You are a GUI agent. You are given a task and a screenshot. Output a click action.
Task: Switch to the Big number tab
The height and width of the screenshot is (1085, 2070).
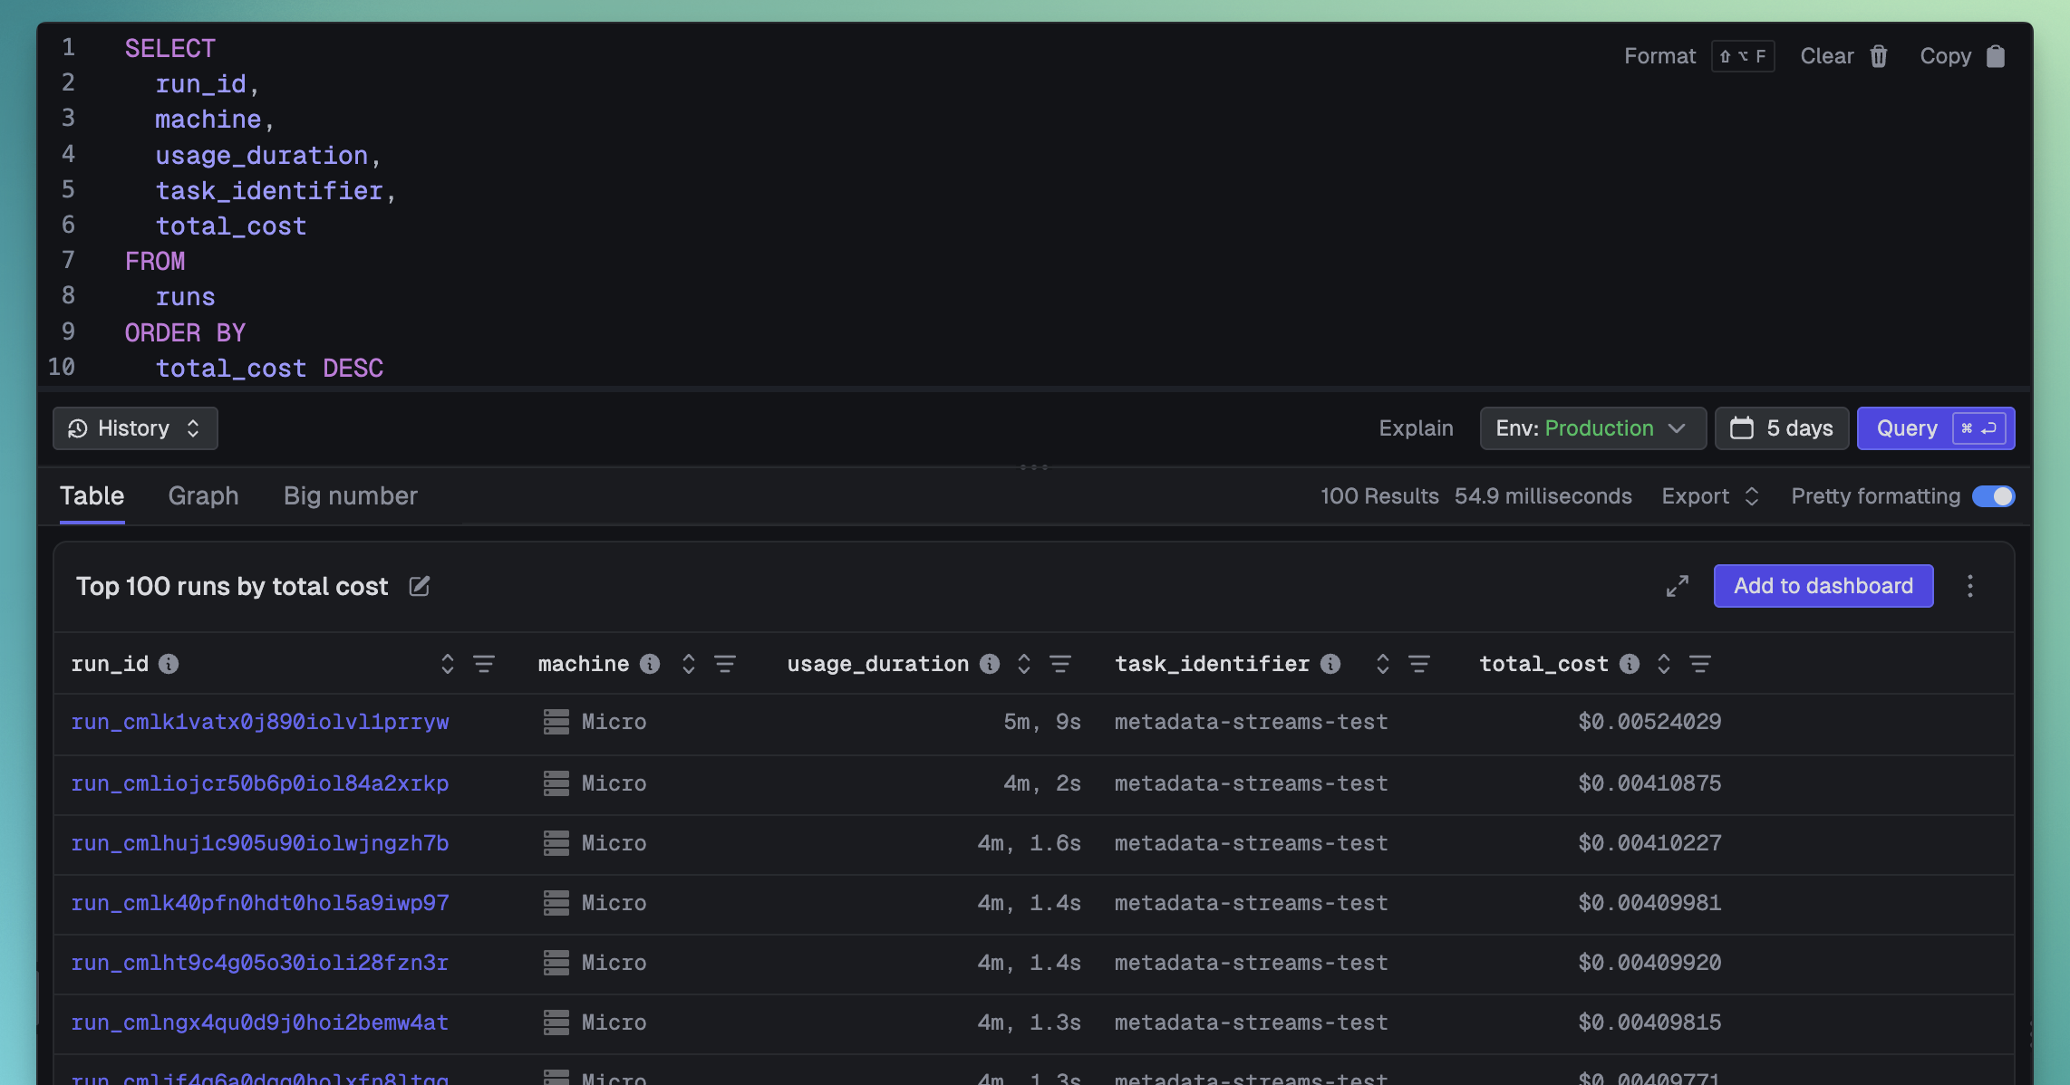tap(351, 496)
